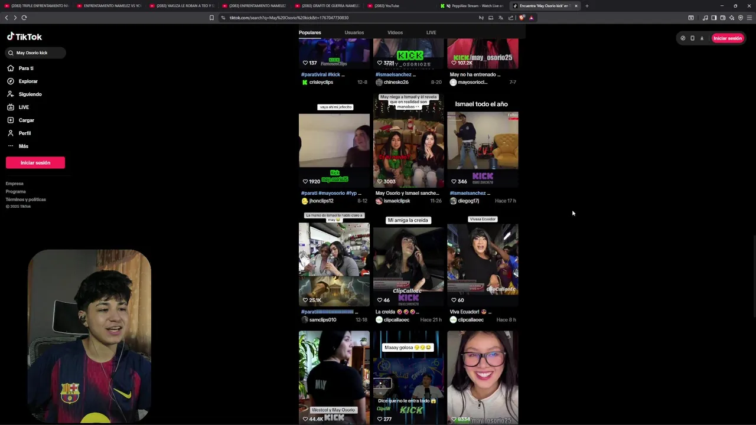This screenshot has height=425, width=756.
Task: Click Iniciar sesión at the top right
Action: click(x=727, y=38)
